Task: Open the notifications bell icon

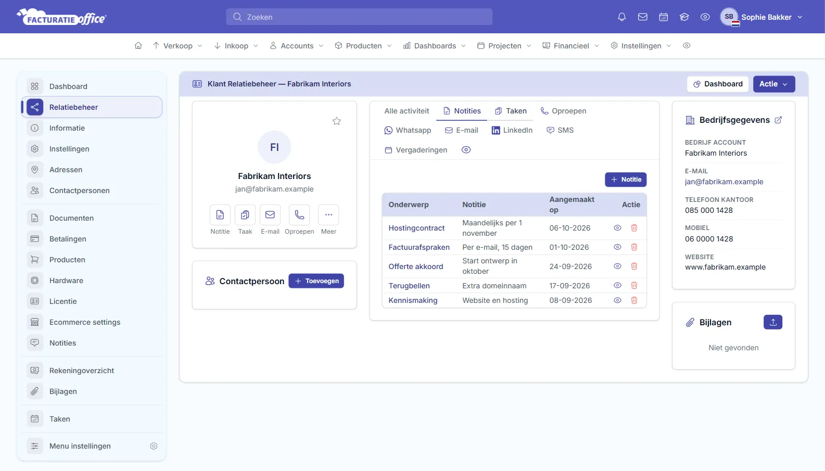Action: 621,17
